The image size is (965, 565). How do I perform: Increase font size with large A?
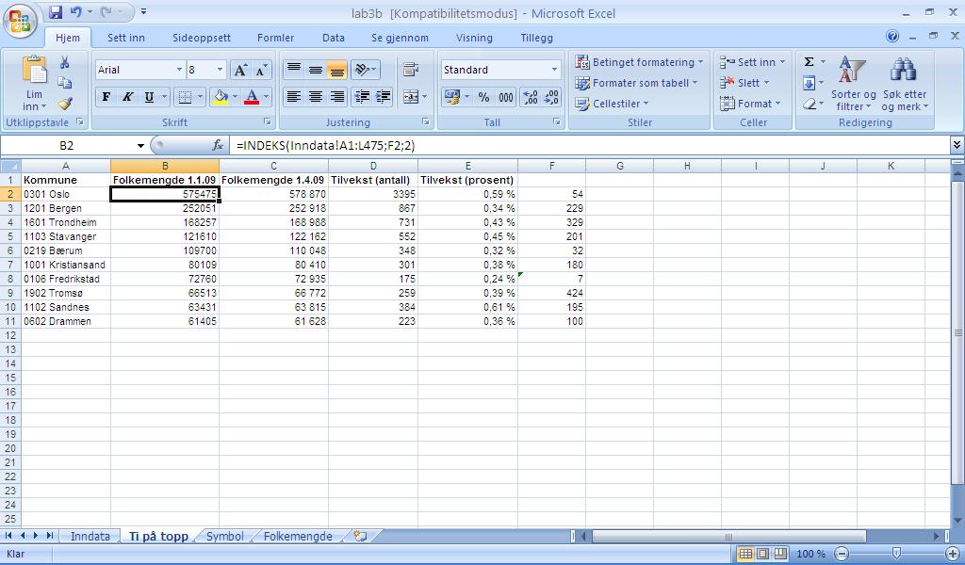click(240, 70)
